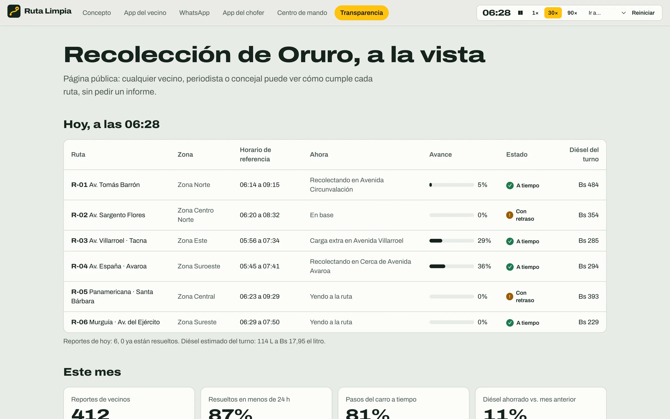Open the Concepto tab

pos(97,13)
